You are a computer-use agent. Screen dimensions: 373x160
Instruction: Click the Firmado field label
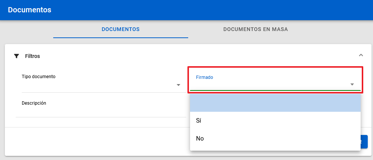(x=204, y=77)
